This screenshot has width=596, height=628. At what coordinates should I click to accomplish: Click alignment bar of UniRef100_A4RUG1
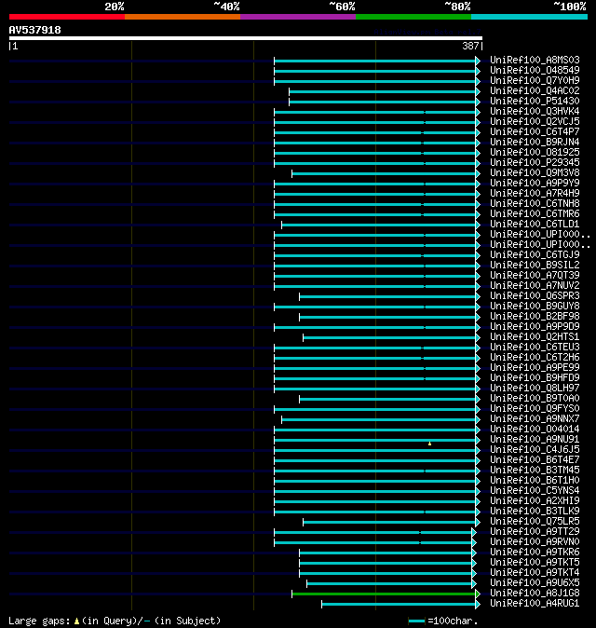click(x=399, y=604)
